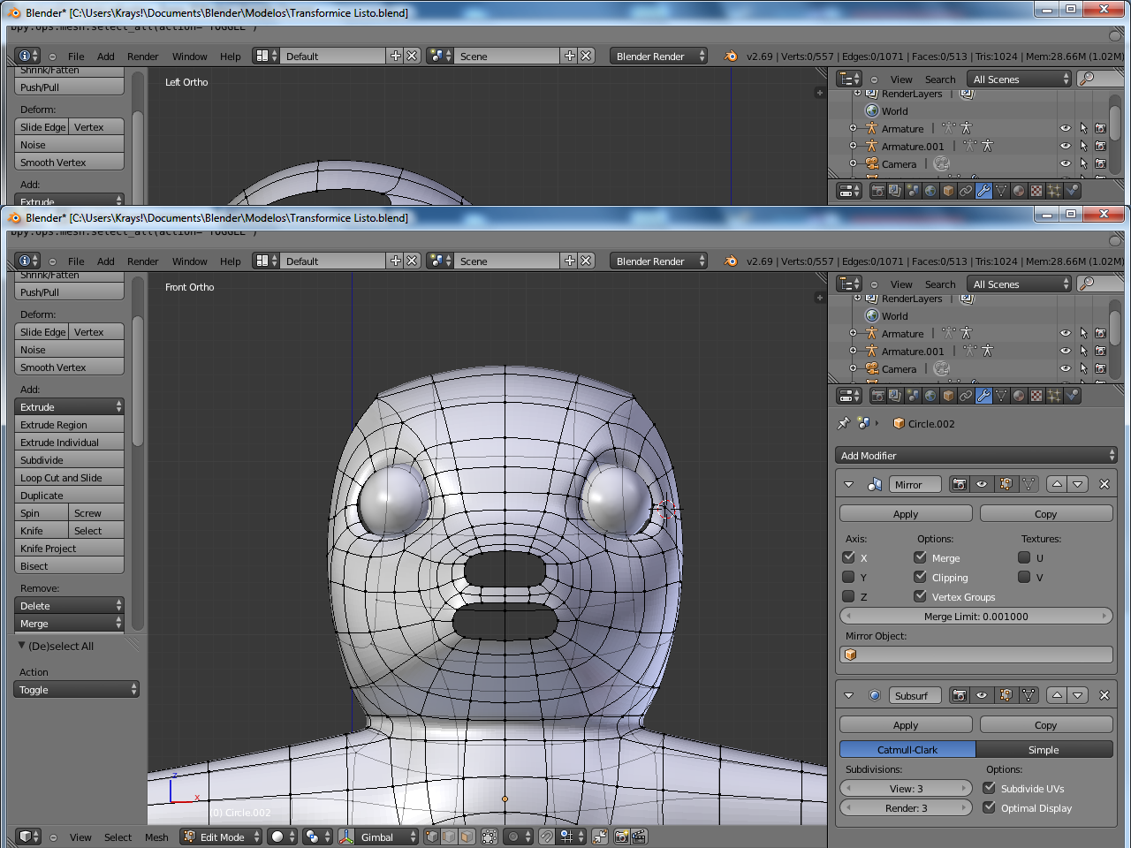Open Particles properties tab in front window
The width and height of the screenshot is (1131, 848).
tap(1054, 396)
